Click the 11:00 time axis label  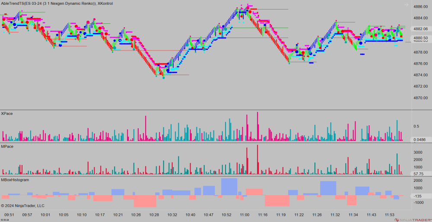pyautogui.click(x=245, y=215)
